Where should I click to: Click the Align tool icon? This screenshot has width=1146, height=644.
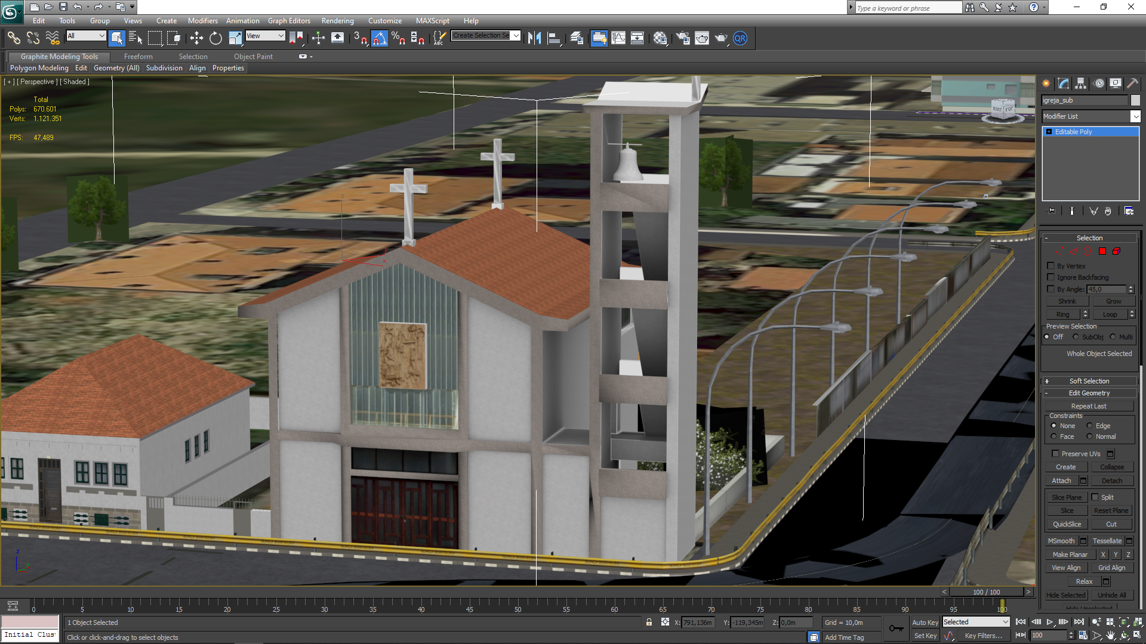coord(554,38)
